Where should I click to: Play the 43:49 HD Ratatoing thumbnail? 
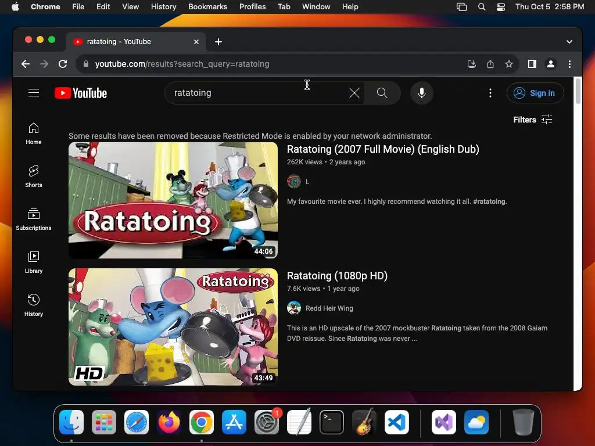(x=173, y=327)
